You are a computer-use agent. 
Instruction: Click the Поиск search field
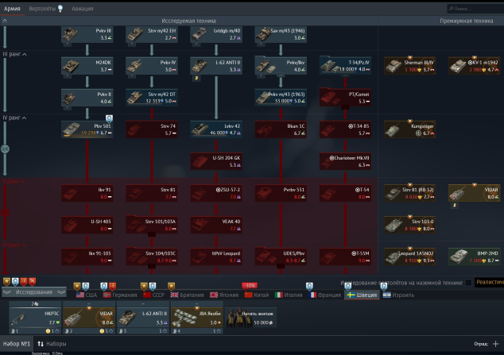[x=474, y=9]
